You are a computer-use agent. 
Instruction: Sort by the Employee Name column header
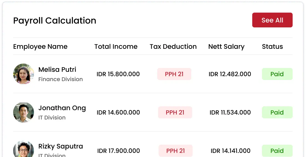(40, 47)
